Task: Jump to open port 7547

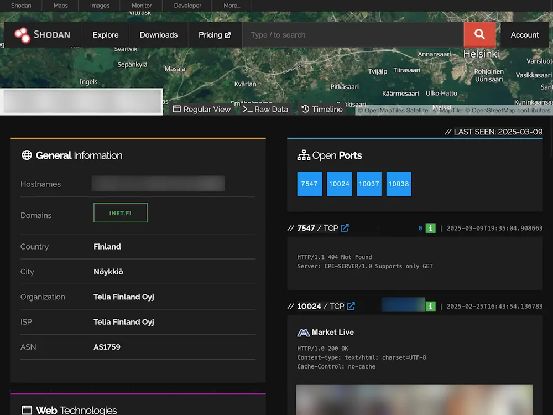Action: 310,184
